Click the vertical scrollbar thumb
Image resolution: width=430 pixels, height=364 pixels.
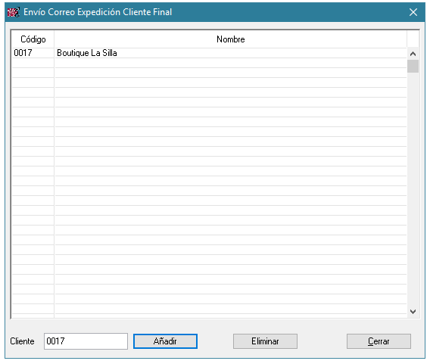413,66
